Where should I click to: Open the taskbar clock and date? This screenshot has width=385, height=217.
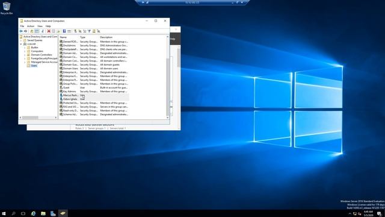pyautogui.click(x=368, y=213)
